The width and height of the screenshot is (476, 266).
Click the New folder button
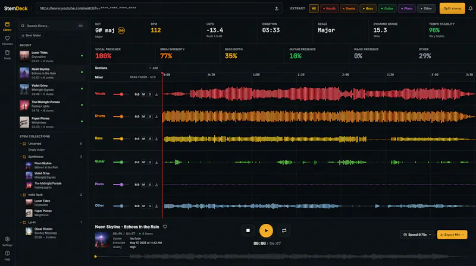(x=32, y=36)
